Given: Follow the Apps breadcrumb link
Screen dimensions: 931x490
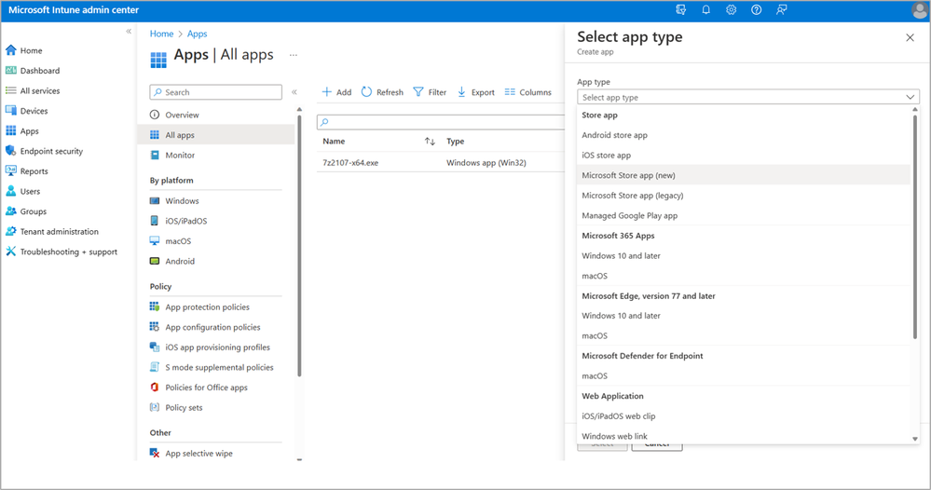Looking at the screenshot, I should click(198, 34).
